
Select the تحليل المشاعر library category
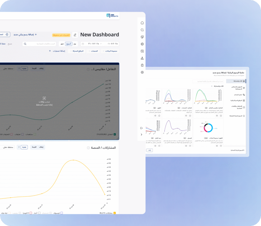(236, 94)
